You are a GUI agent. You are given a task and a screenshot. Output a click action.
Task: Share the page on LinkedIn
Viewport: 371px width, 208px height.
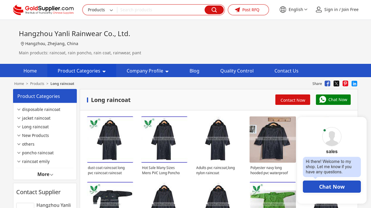click(x=354, y=84)
